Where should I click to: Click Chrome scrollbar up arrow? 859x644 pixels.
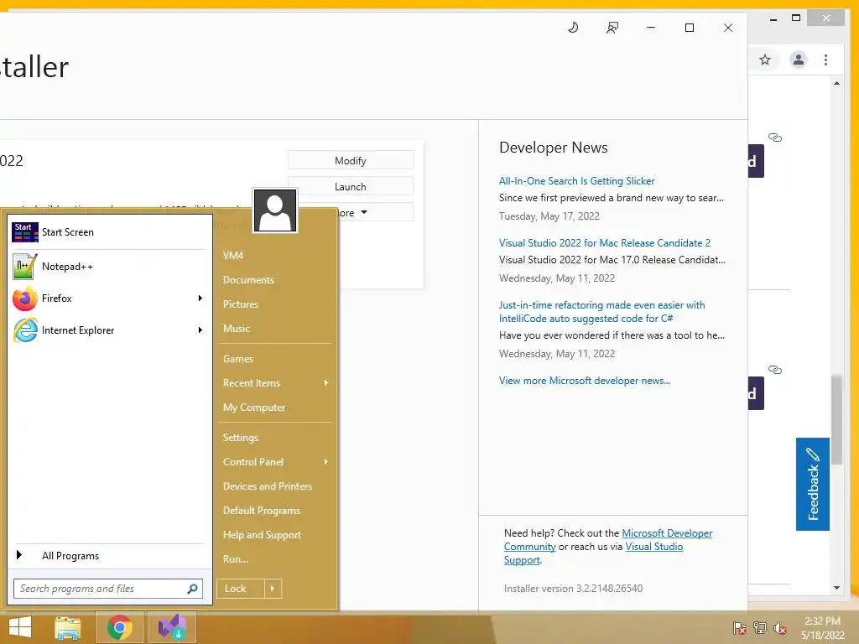(836, 83)
